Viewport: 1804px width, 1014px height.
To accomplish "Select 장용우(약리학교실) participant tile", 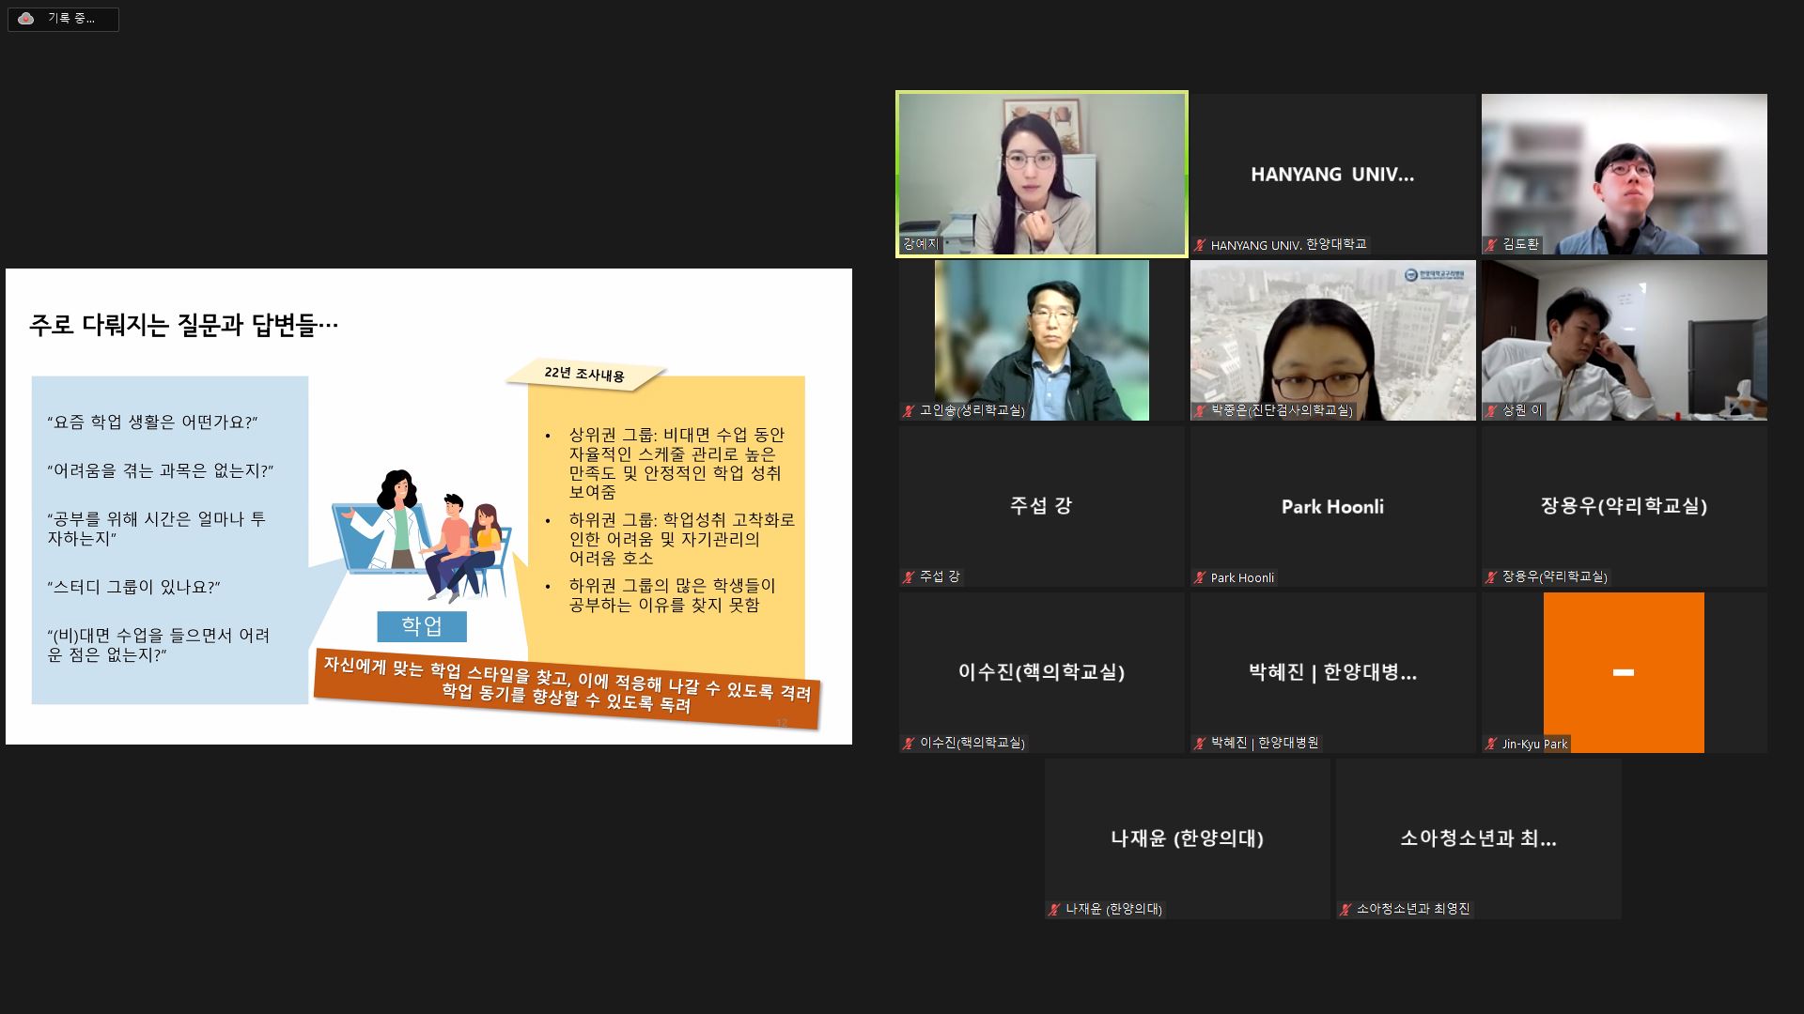I will tap(1624, 506).
